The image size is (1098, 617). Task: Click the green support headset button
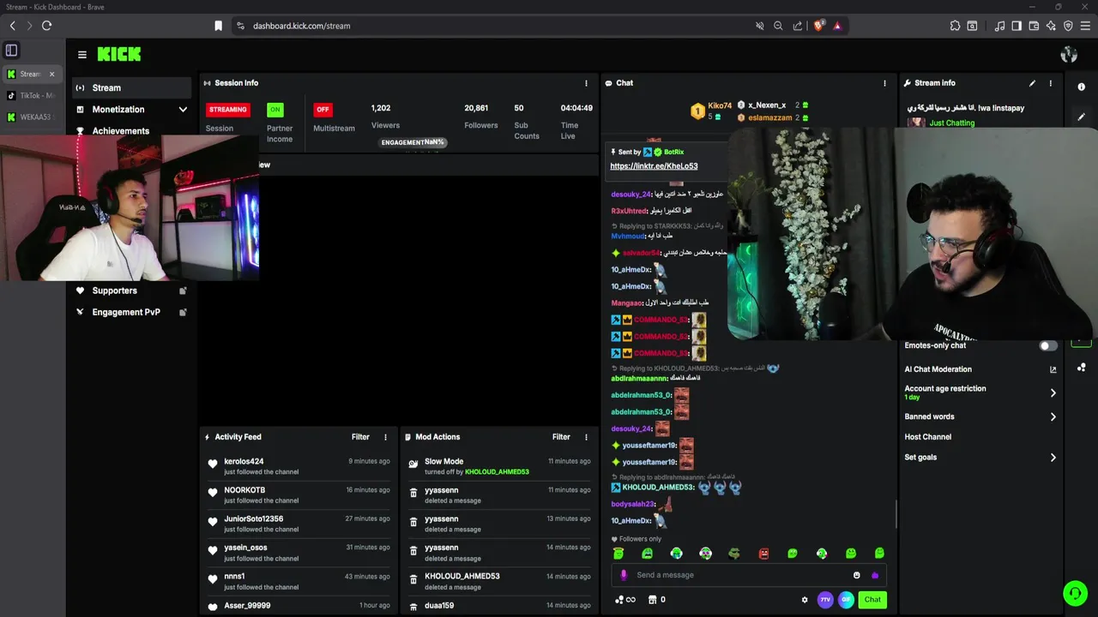click(1075, 593)
